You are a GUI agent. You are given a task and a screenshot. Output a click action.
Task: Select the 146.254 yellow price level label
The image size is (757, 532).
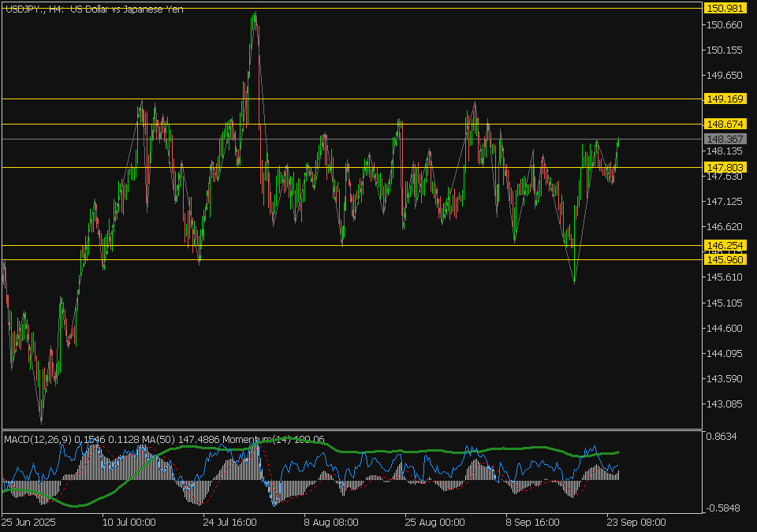click(725, 245)
